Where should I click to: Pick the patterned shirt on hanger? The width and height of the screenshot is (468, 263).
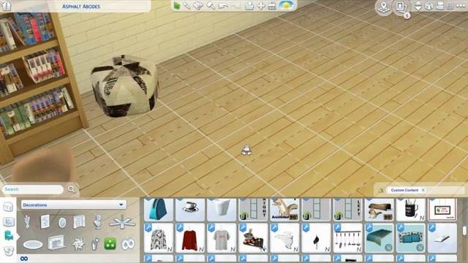click(158, 238)
